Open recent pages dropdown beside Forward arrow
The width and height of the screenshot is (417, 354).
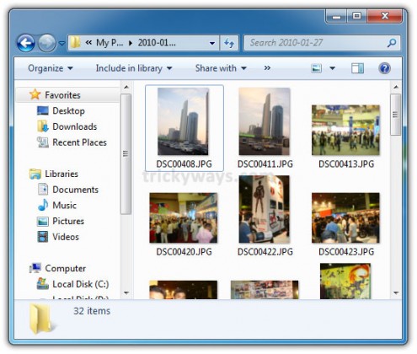61,43
